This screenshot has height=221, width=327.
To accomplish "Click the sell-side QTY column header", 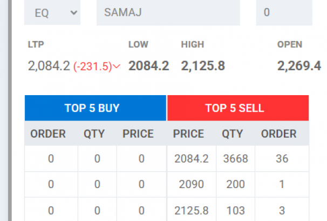I will (x=232, y=134).
